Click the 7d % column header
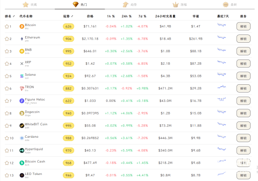Viewport: 258px width, 181px height. [x=143, y=16]
